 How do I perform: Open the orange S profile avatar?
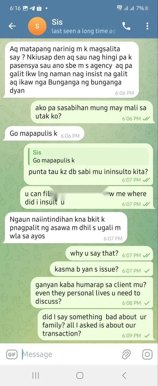(x=37, y=26)
